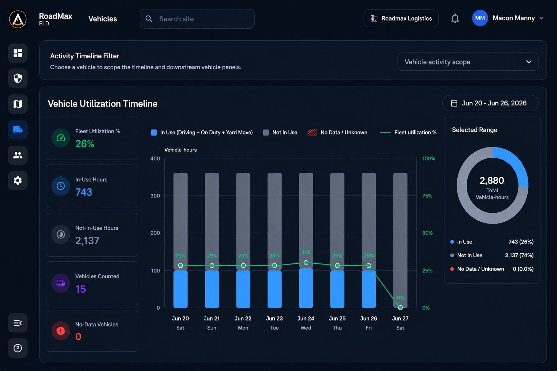Click the 31% label above Jun 24
557x371 pixels.
[x=306, y=253]
